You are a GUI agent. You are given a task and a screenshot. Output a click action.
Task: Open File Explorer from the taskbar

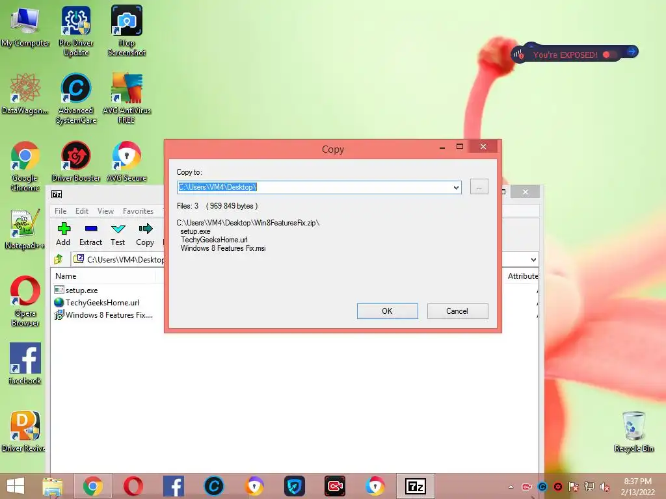52,486
